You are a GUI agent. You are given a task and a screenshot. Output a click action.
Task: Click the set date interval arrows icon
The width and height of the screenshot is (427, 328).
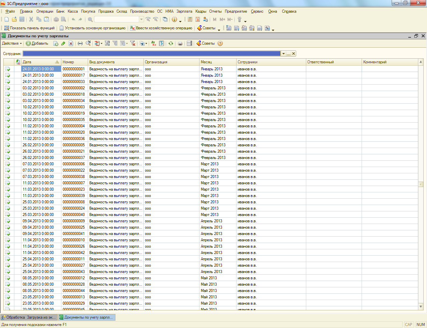tap(80, 43)
